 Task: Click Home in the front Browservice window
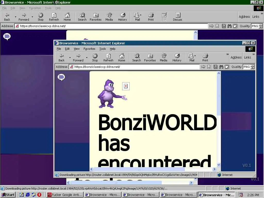click(x=122, y=57)
